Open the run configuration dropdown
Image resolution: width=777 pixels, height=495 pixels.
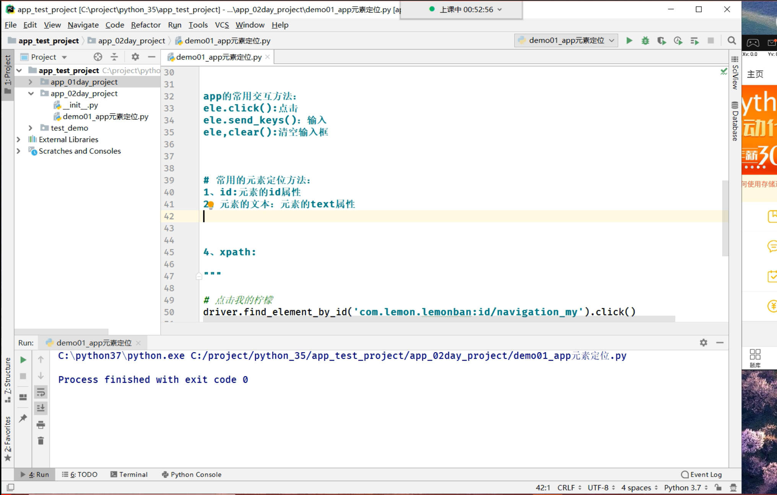566,40
